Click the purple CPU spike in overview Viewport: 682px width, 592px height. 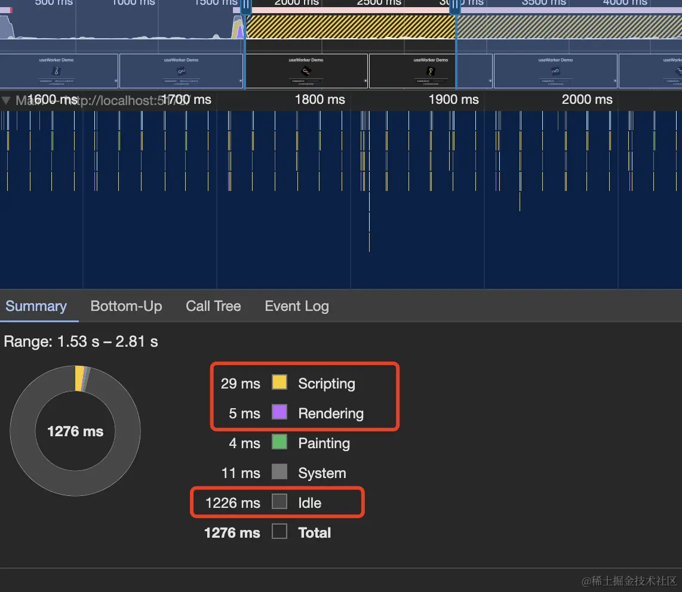[240, 32]
